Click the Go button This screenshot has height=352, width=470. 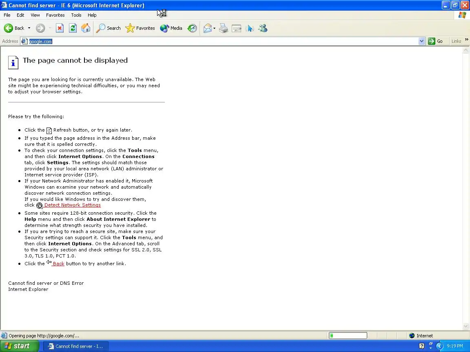click(x=436, y=41)
